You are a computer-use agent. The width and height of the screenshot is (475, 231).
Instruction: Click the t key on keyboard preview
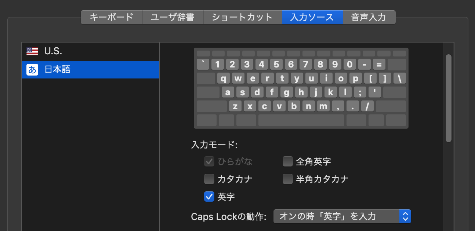click(x=282, y=78)
